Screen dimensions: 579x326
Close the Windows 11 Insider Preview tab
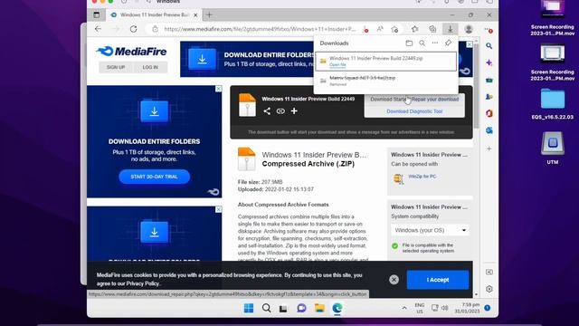pyautogui.click(x=195, y=14)
